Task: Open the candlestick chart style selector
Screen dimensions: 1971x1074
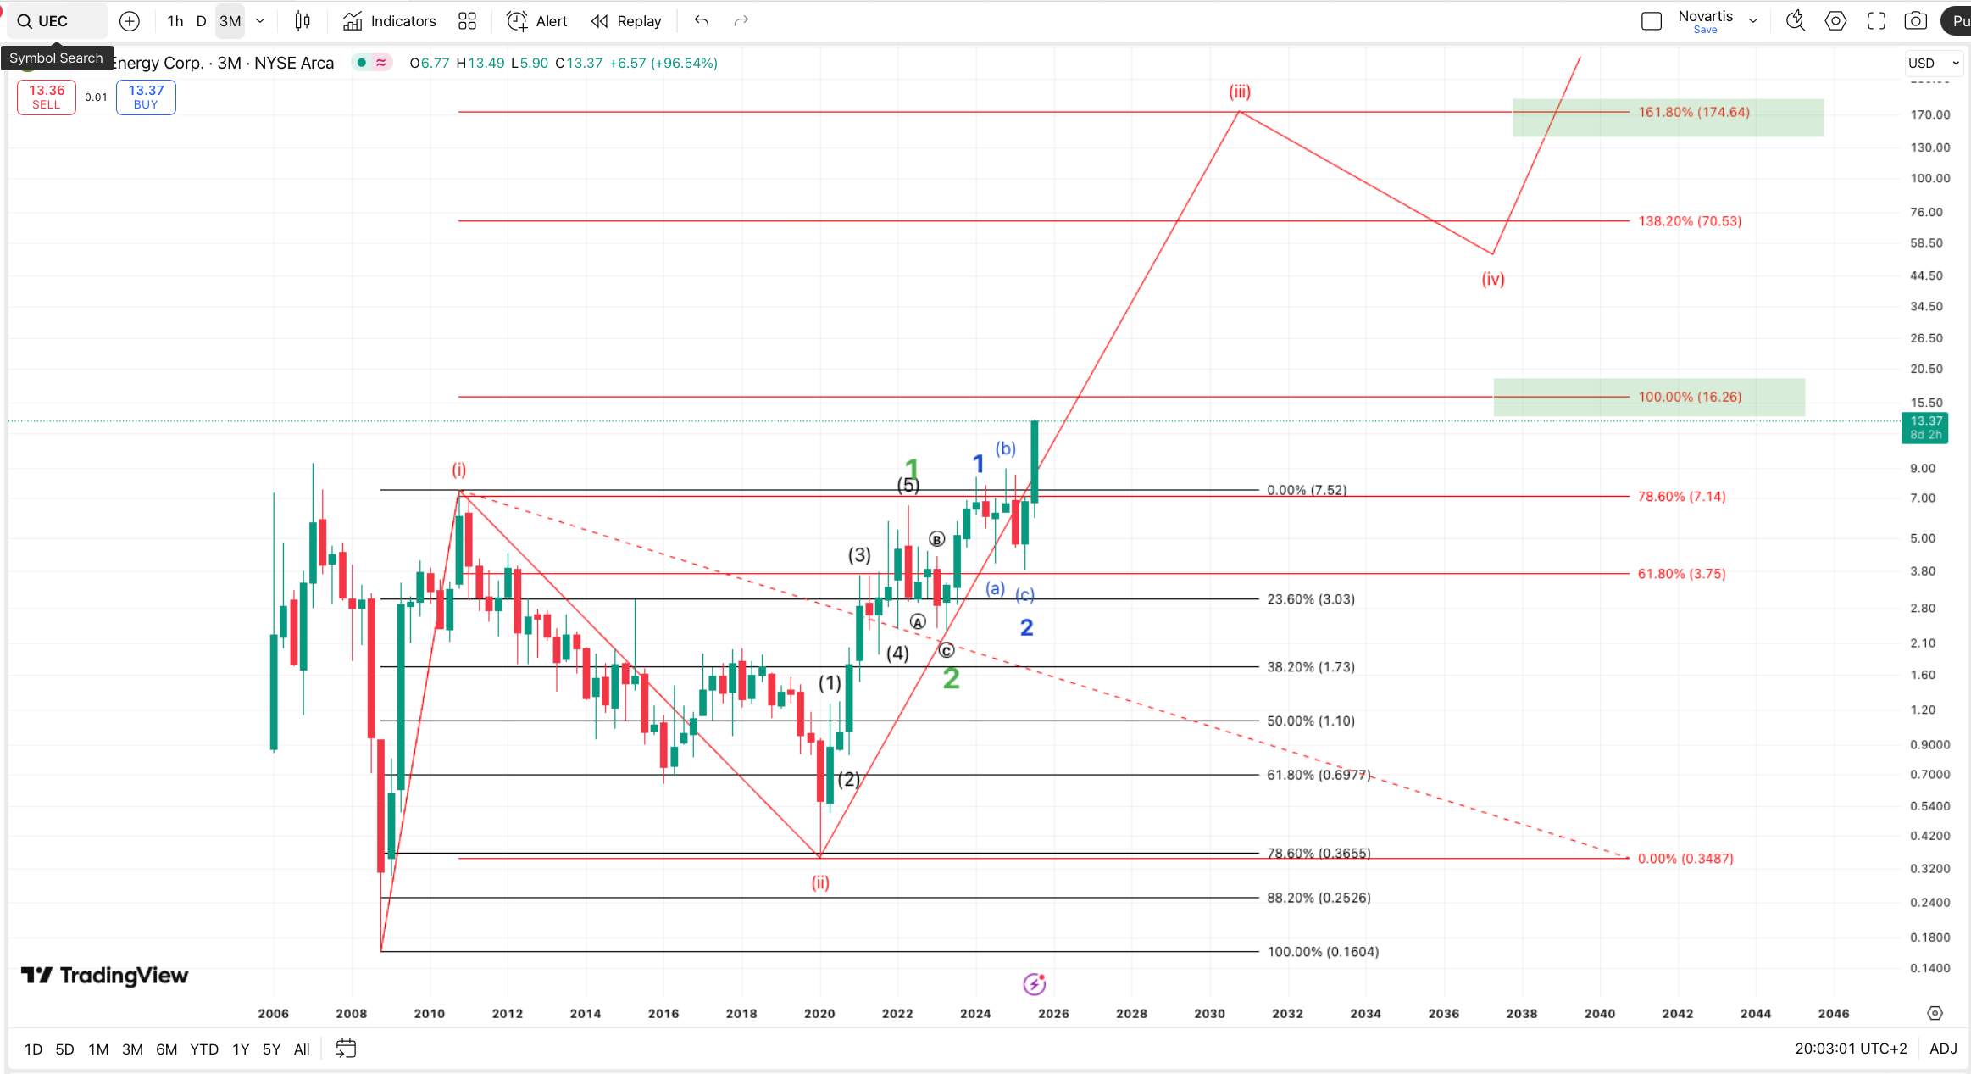Action: tap(303, 21)
